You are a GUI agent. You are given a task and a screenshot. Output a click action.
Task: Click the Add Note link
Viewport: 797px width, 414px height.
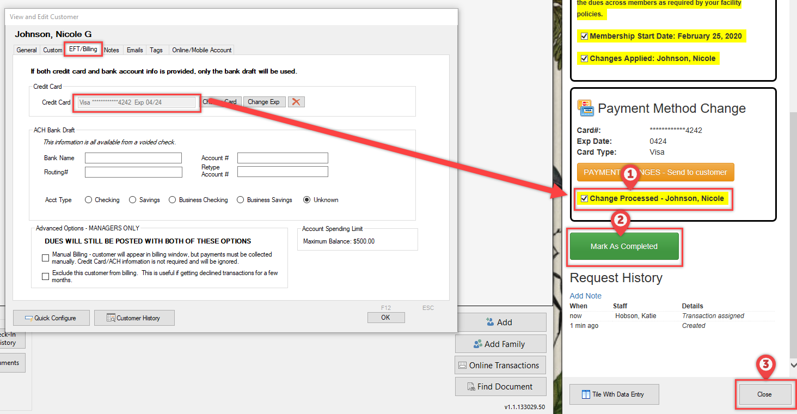(586, 296)
